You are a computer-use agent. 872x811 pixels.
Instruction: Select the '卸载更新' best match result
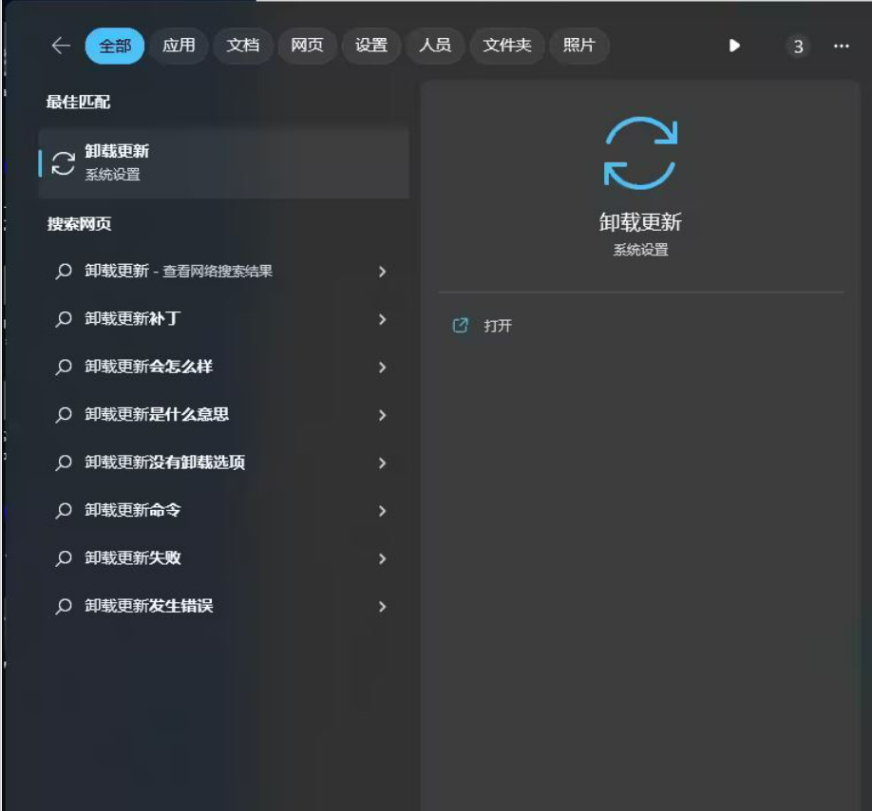(224, 160)
